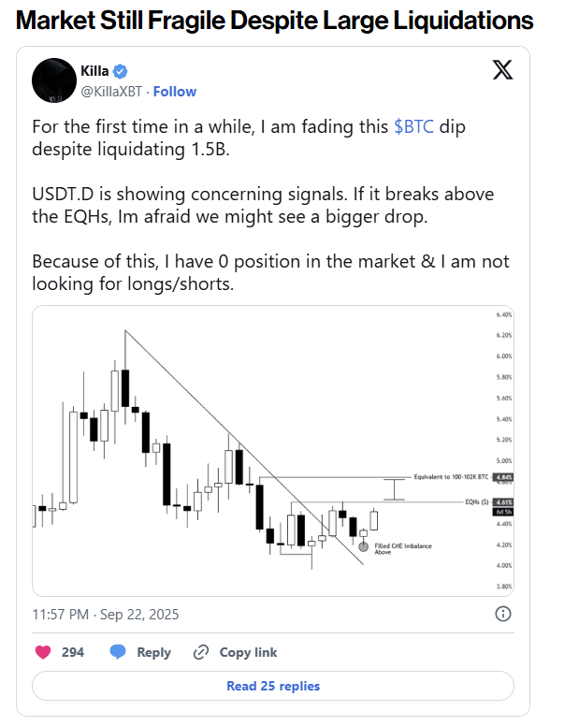Click the X logo icon
Viewport: 579px width, 726px height.
[x=502, y=70]
